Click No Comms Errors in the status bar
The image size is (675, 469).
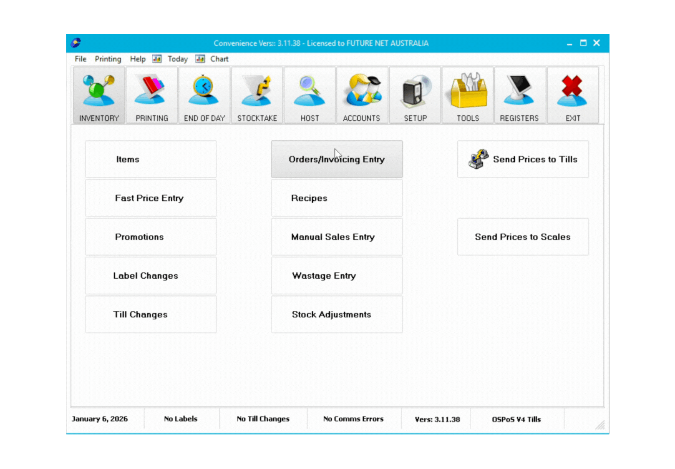[353, 419]
